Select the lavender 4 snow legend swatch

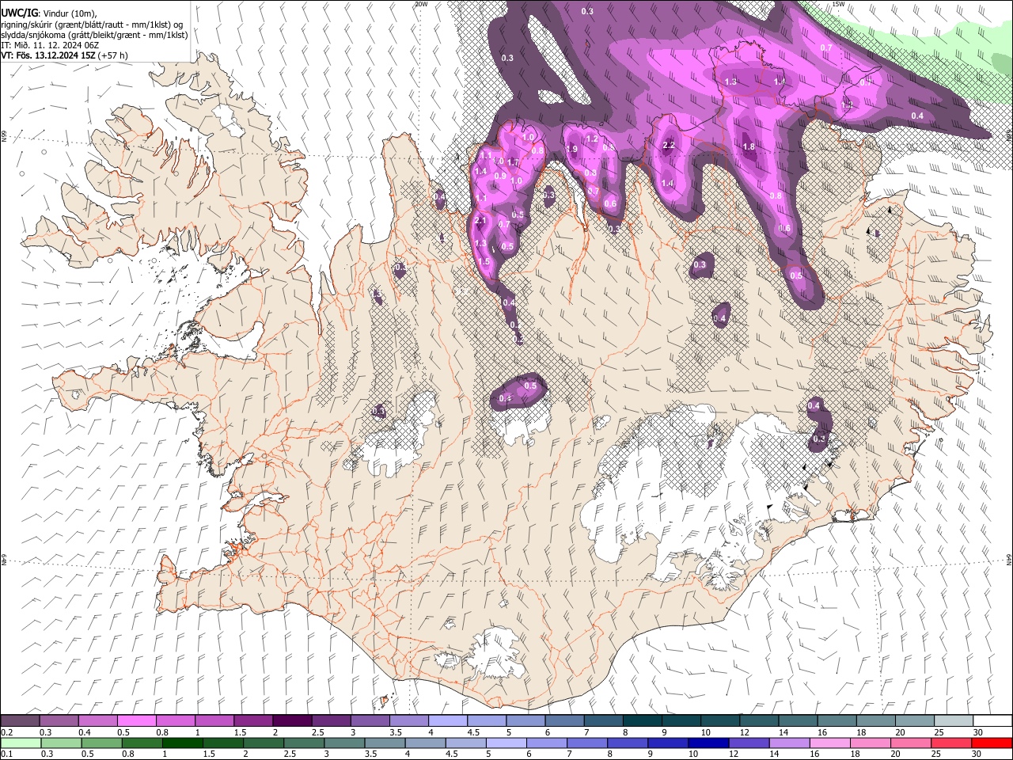tap(448, 720)
